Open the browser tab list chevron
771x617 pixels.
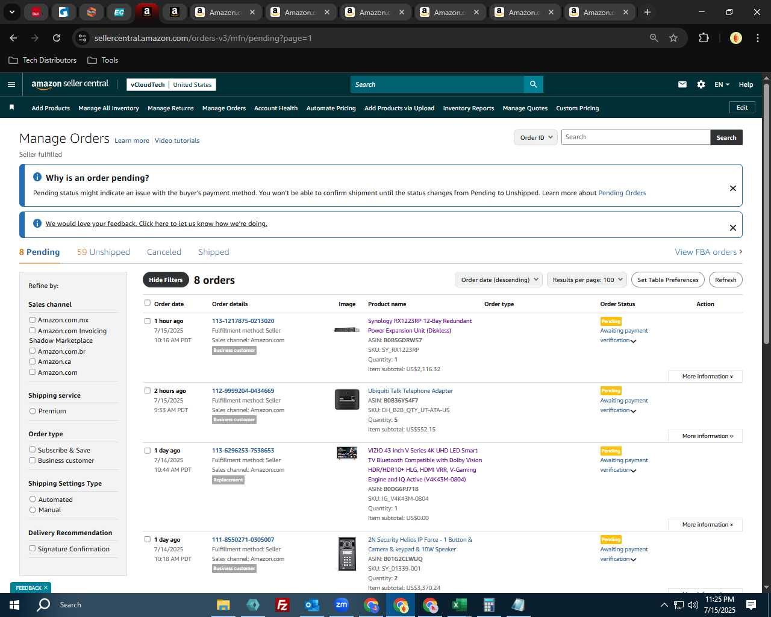(x=11, y=12)
